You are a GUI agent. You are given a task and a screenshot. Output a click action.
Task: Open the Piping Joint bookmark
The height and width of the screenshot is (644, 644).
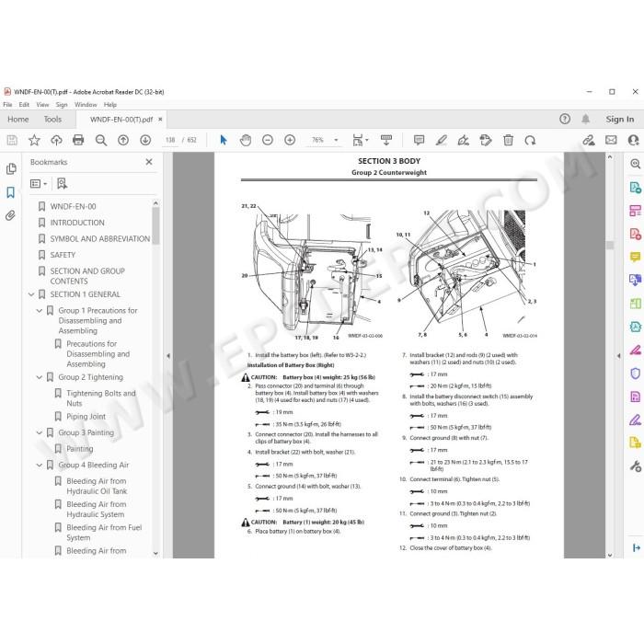[x=86, y=417]
